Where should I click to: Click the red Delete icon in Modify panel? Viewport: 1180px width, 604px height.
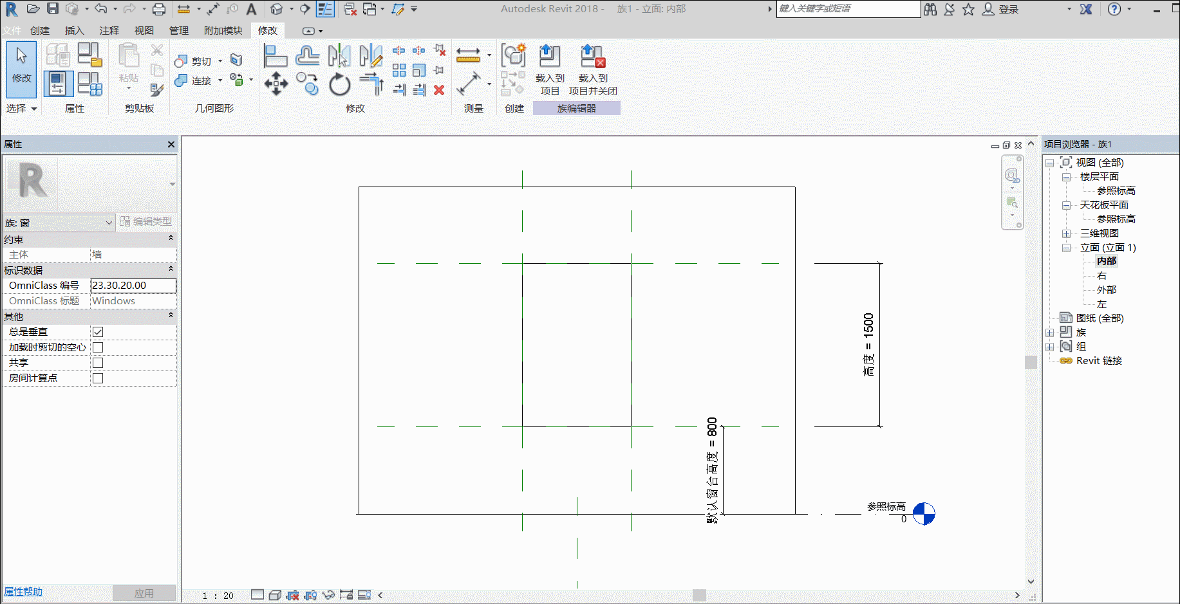tap(439, 90)
